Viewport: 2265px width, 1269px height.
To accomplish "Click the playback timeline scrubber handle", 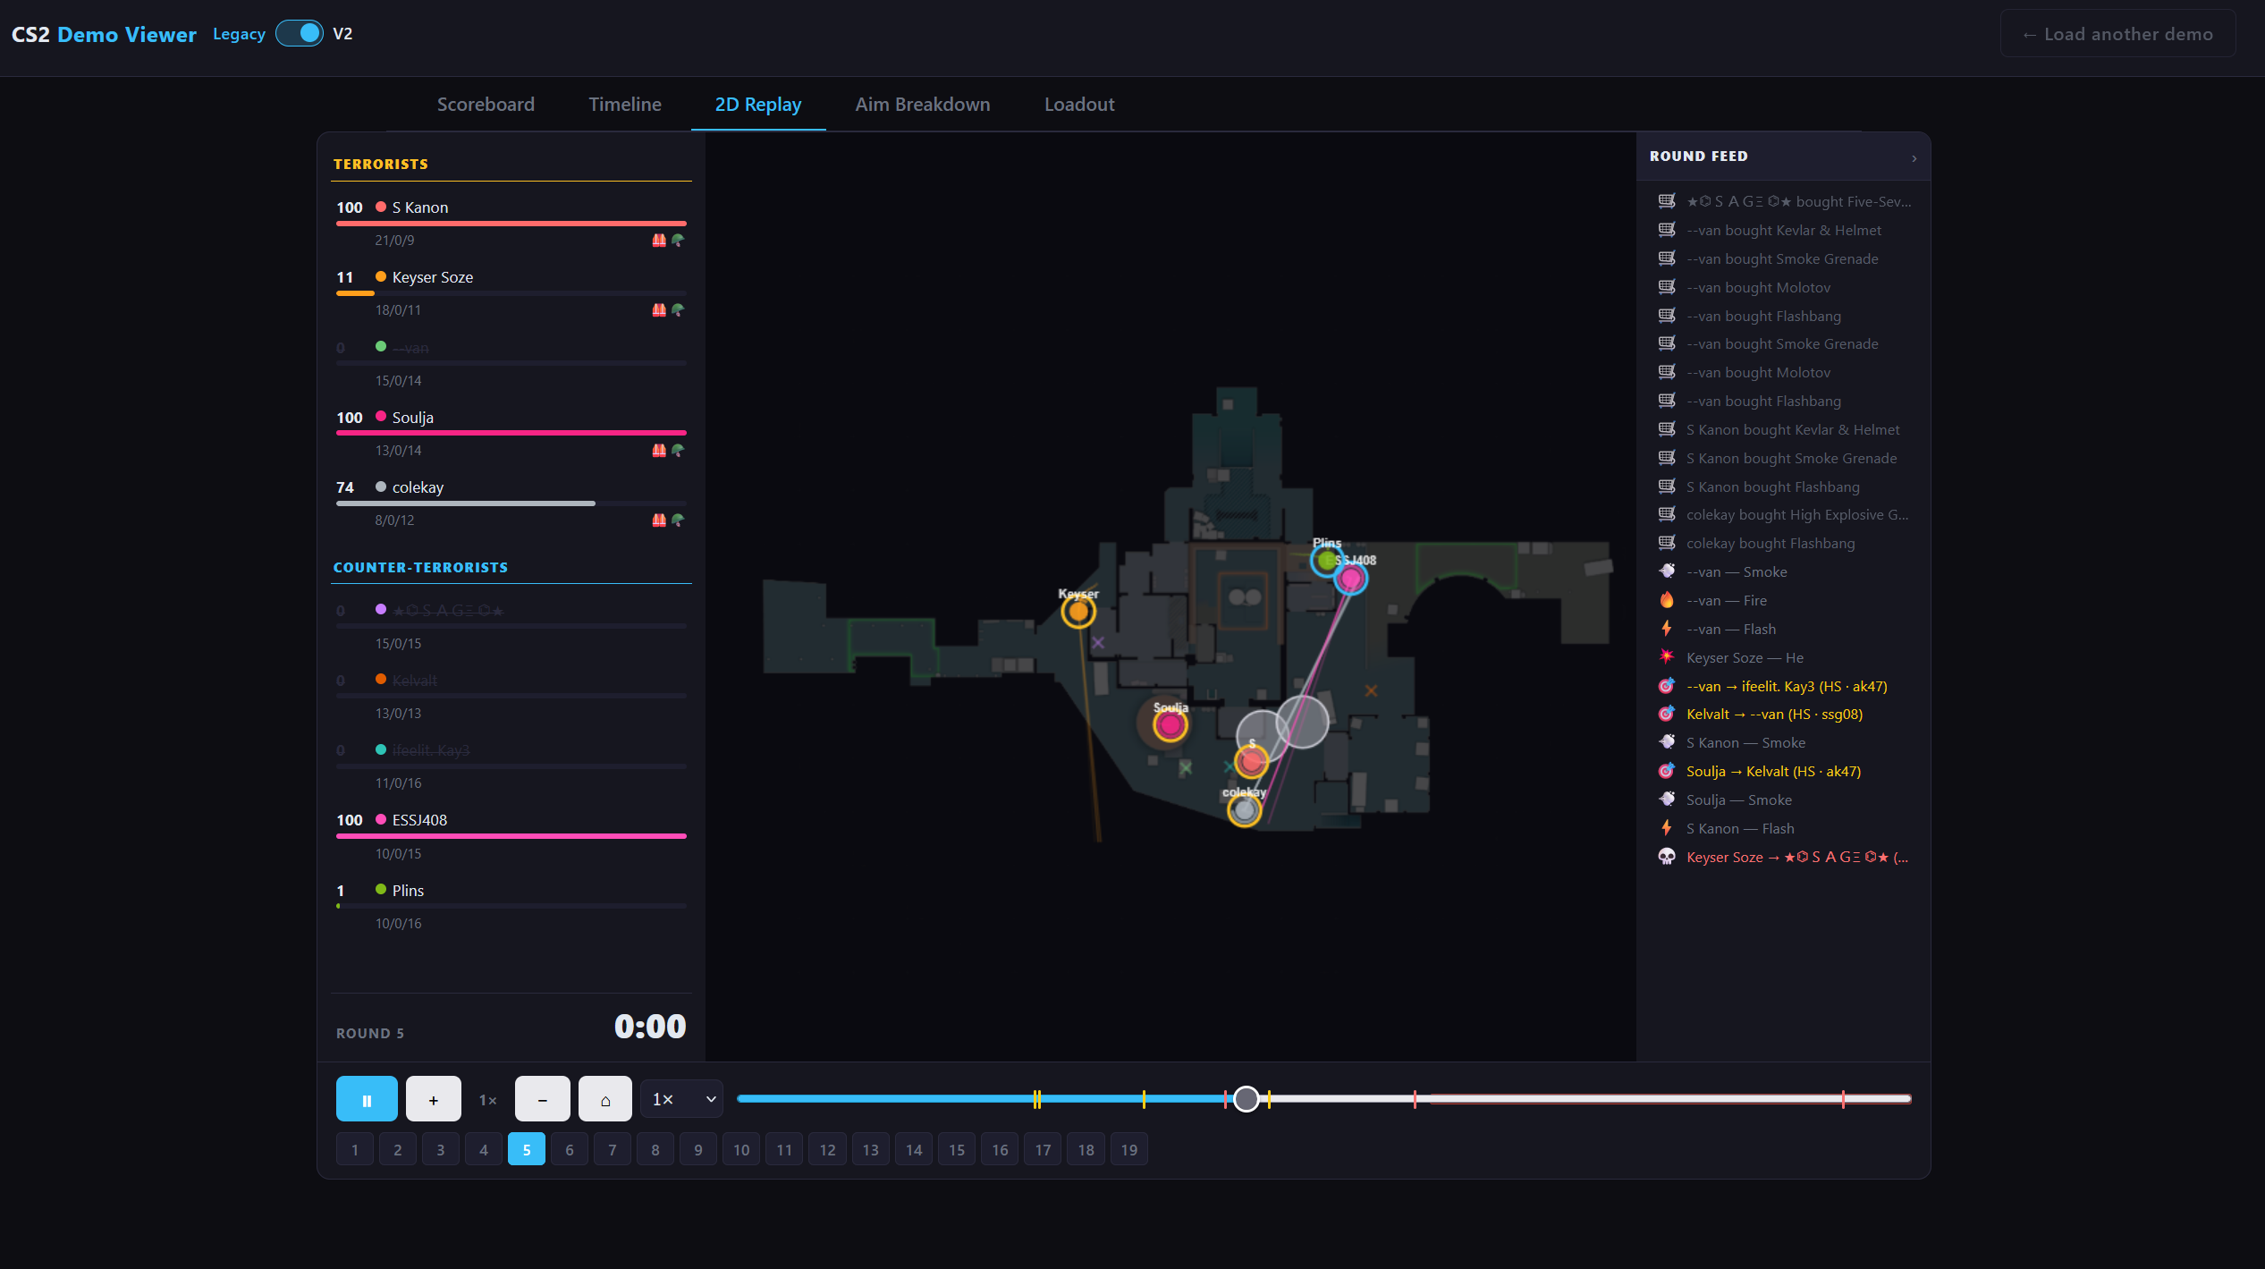I will [1246, 1099].
